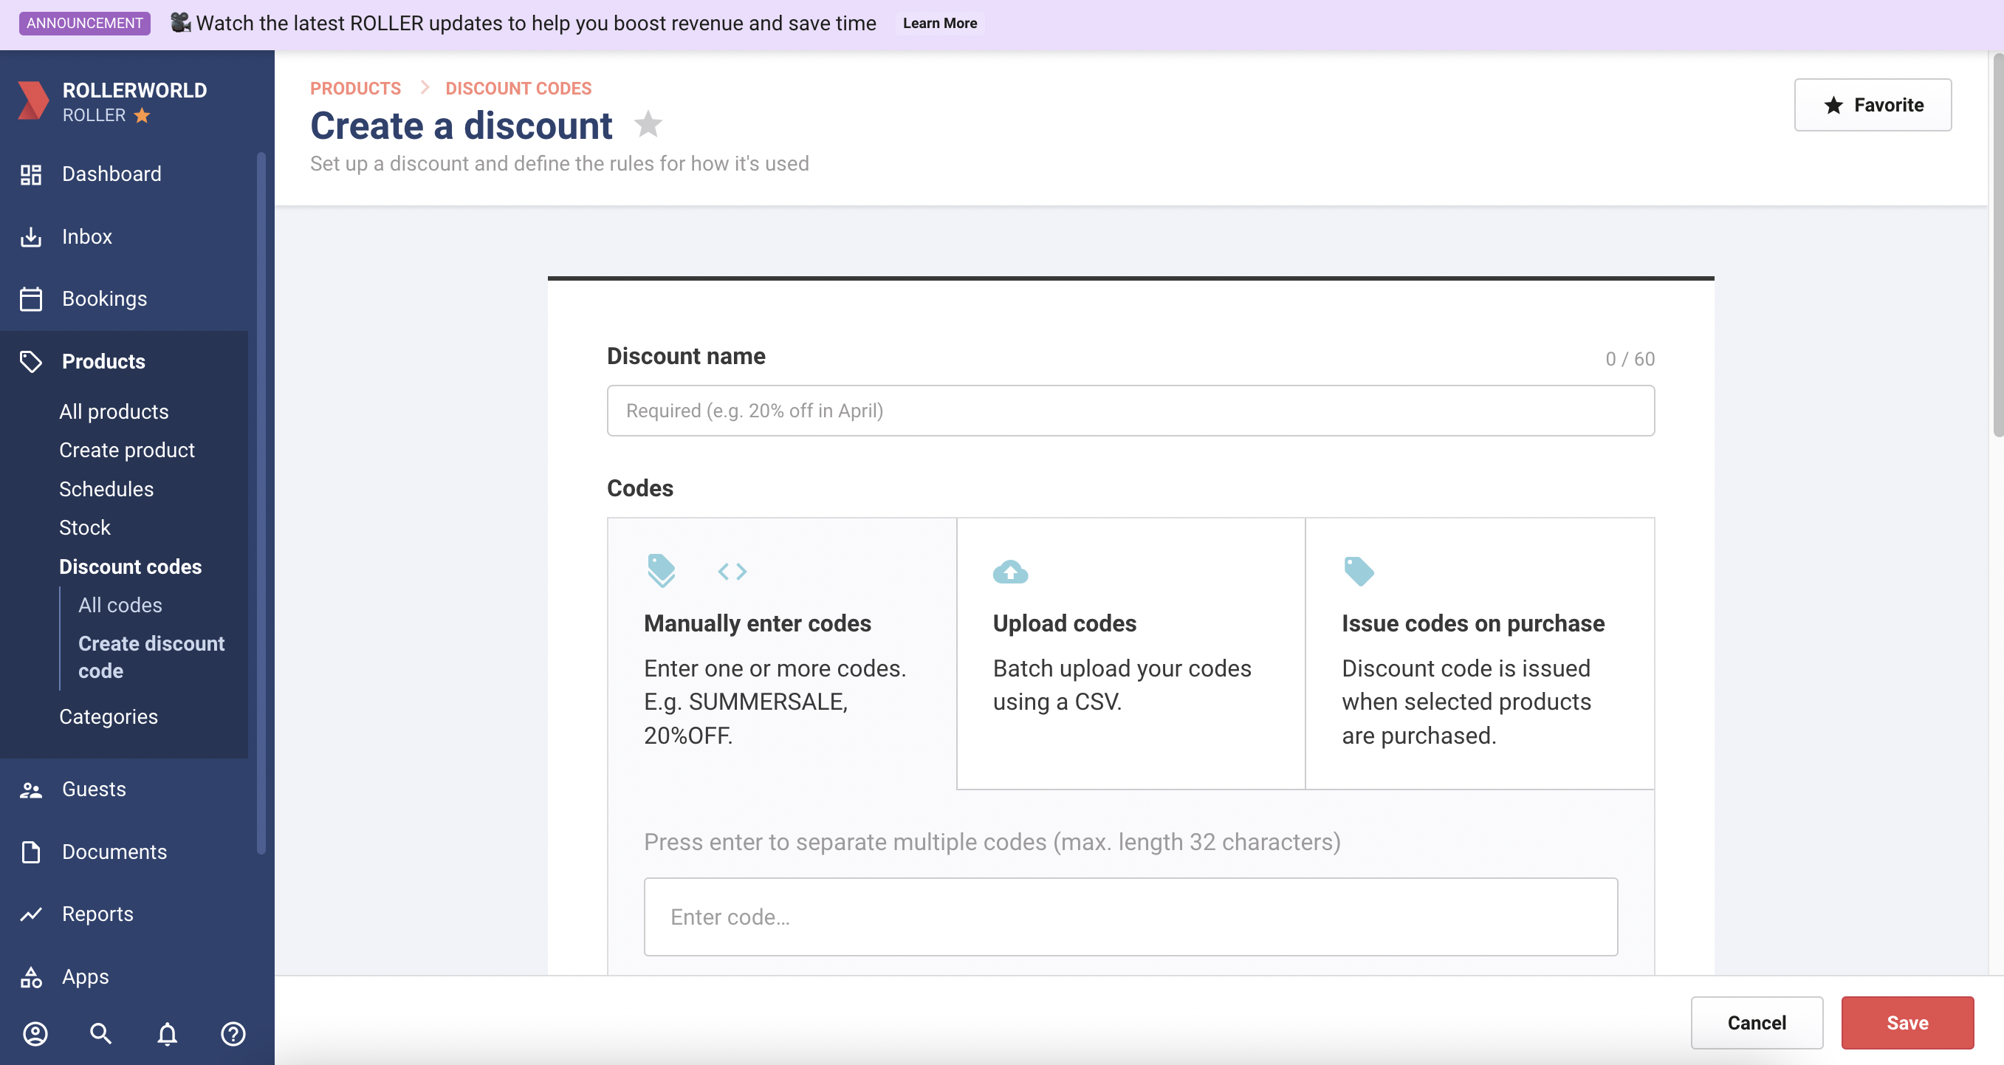Click the Products tag icon

coord(30,362)
